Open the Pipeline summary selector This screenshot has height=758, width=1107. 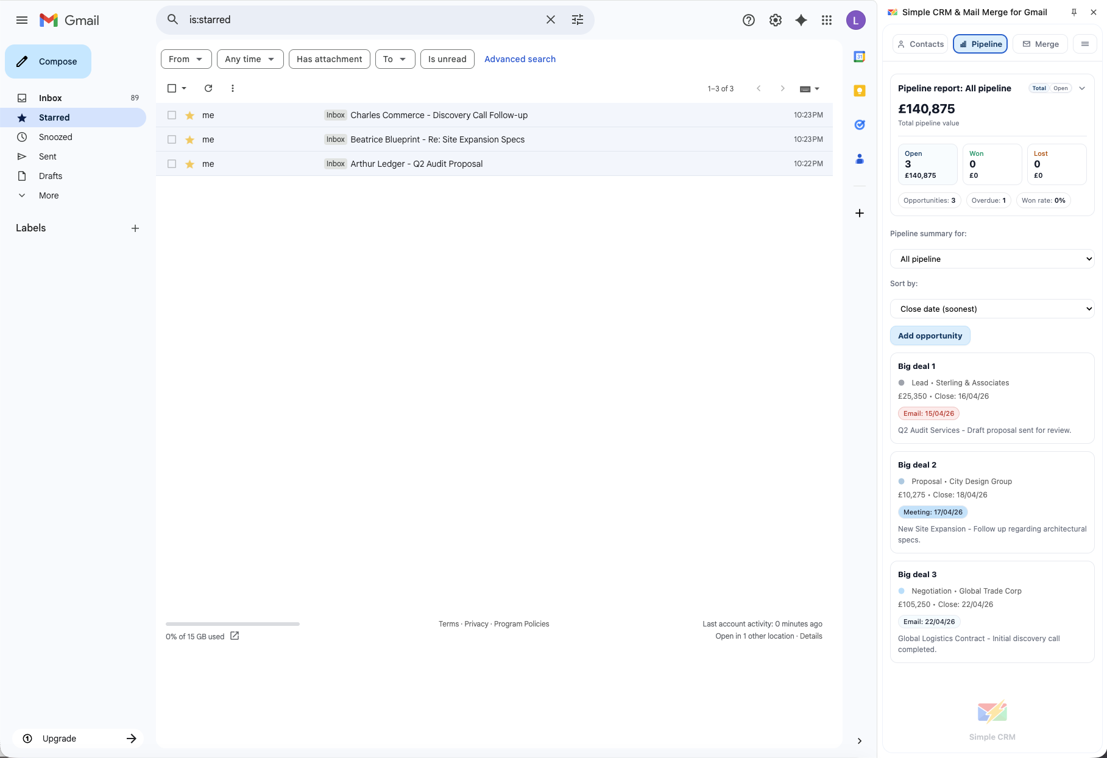coord(992,259)
